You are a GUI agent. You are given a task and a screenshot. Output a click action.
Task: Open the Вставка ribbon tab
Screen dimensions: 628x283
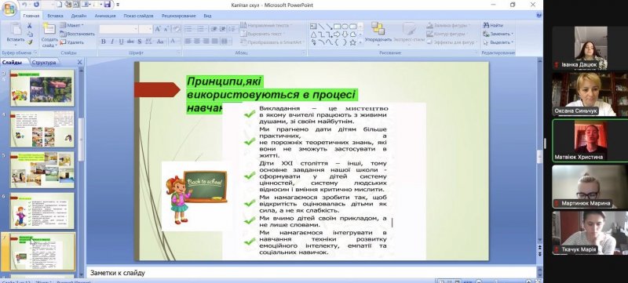pos(55,16)
